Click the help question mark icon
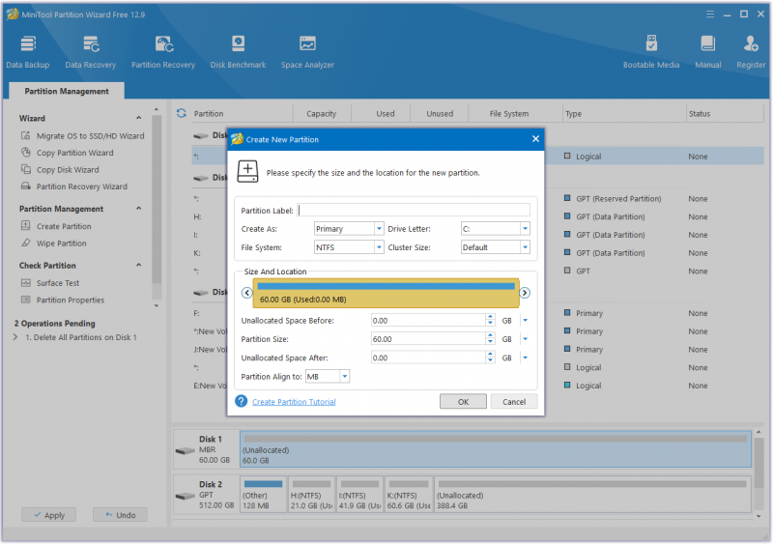The width and height of the screenshot is (773, 544). coord(241,401)
